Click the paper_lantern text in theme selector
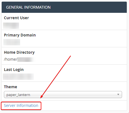Screen dimensions: 129x113 pyautogui.click(x=18, y=95)
